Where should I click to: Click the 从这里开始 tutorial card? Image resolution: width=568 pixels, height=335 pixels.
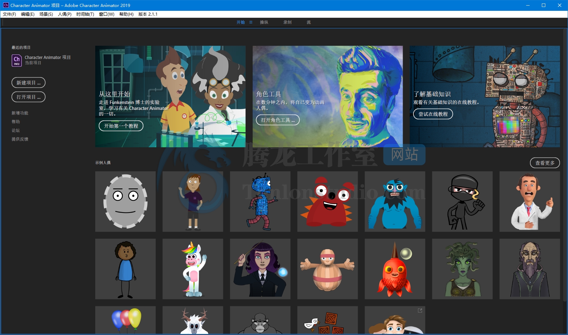click(170, 96)
